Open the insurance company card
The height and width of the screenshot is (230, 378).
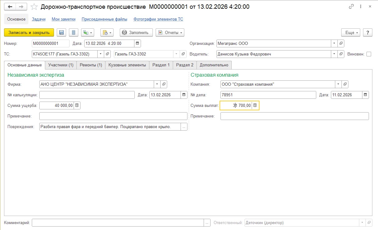click(345, 84)
